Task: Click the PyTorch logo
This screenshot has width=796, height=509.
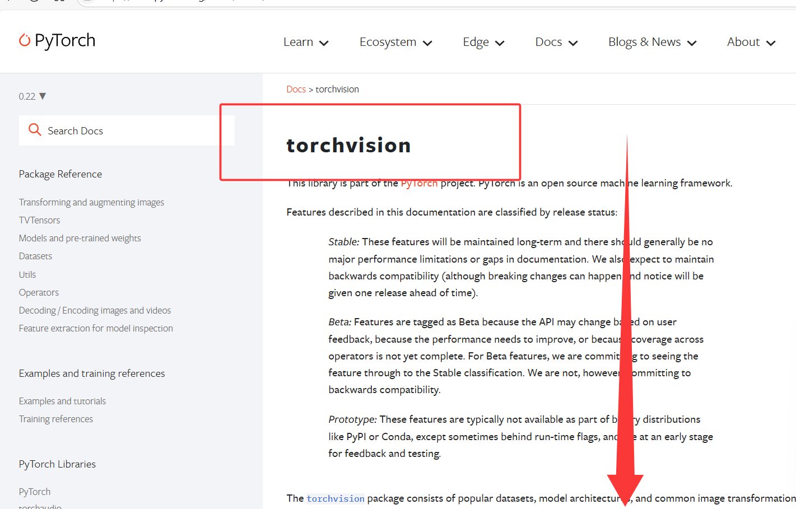Action: pyautogui.click(x=57, y=40)
